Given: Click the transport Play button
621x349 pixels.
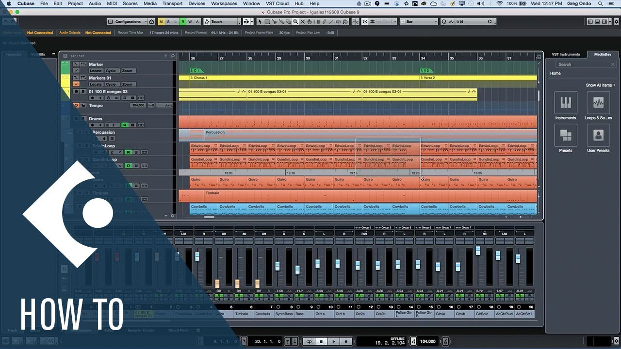Looking at the screenshot, I should coord(333,341).
